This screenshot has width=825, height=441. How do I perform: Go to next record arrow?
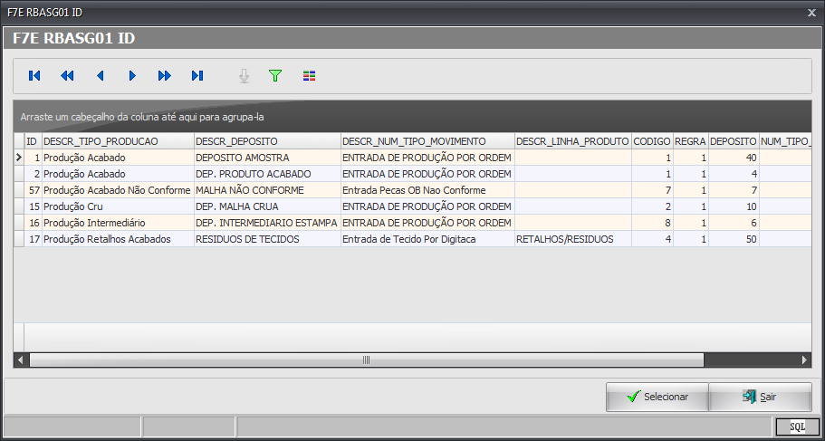click(x=132, y=76)
